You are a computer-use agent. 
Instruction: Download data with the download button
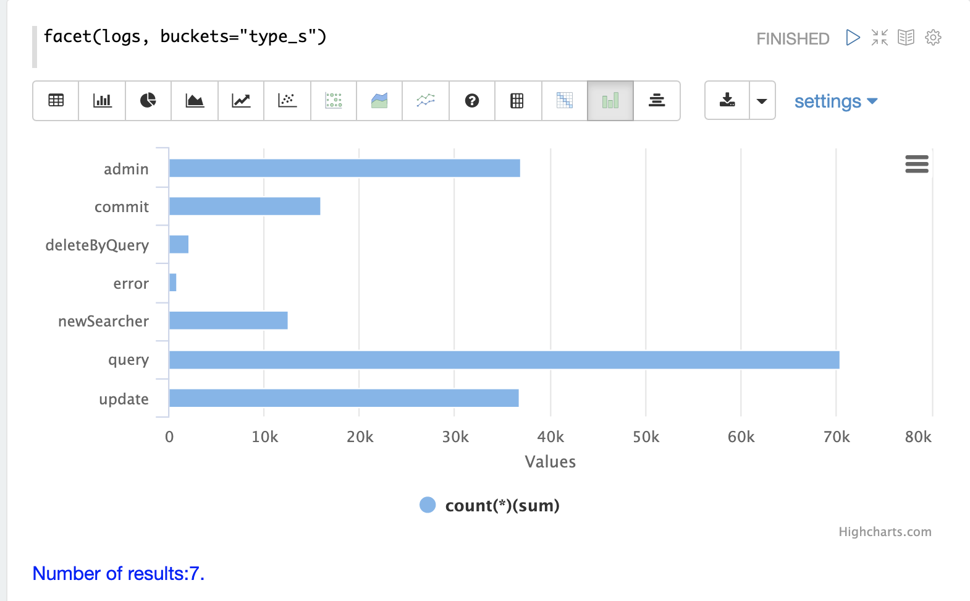tap(727, 100)
